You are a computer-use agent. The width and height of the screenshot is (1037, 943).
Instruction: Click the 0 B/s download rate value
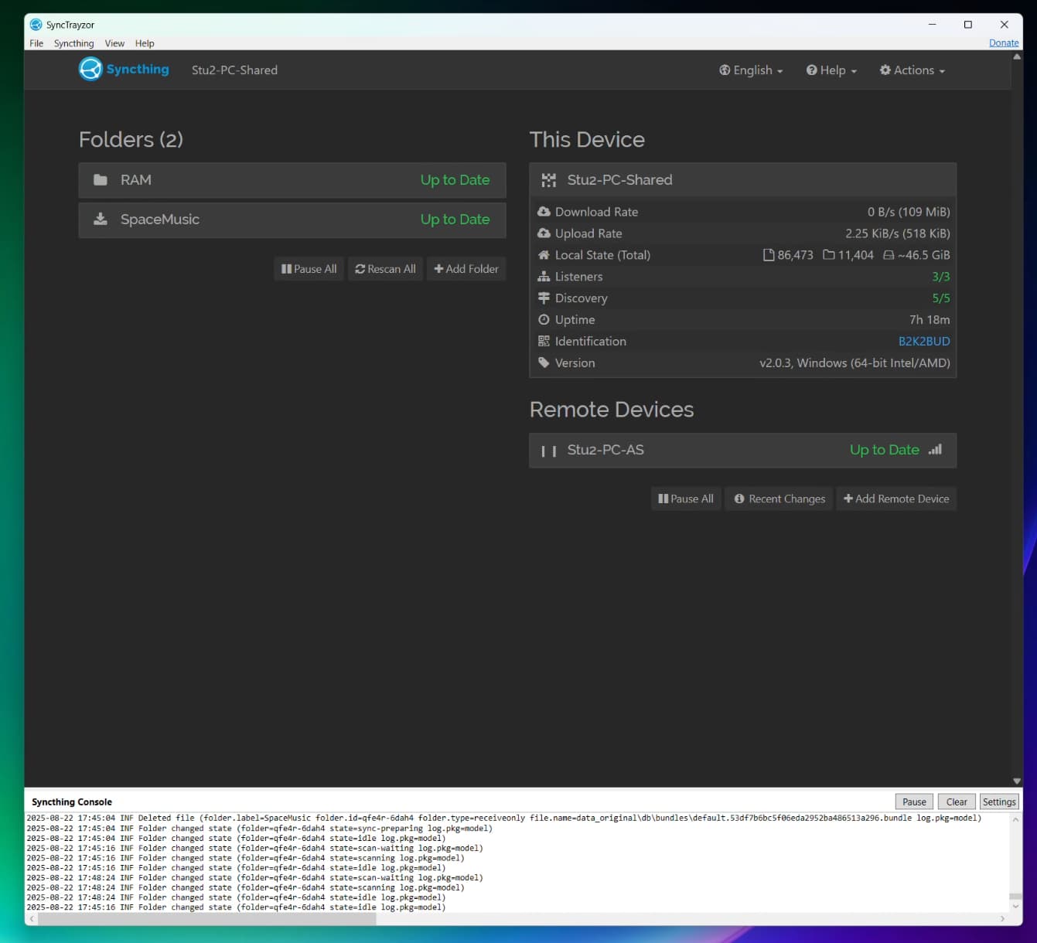909,212
